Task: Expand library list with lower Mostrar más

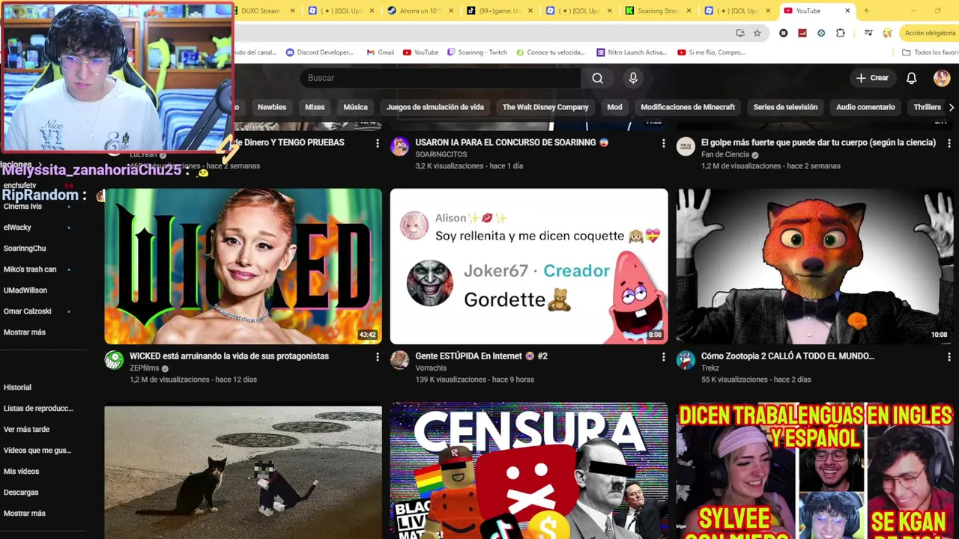Action: point(25,513)
